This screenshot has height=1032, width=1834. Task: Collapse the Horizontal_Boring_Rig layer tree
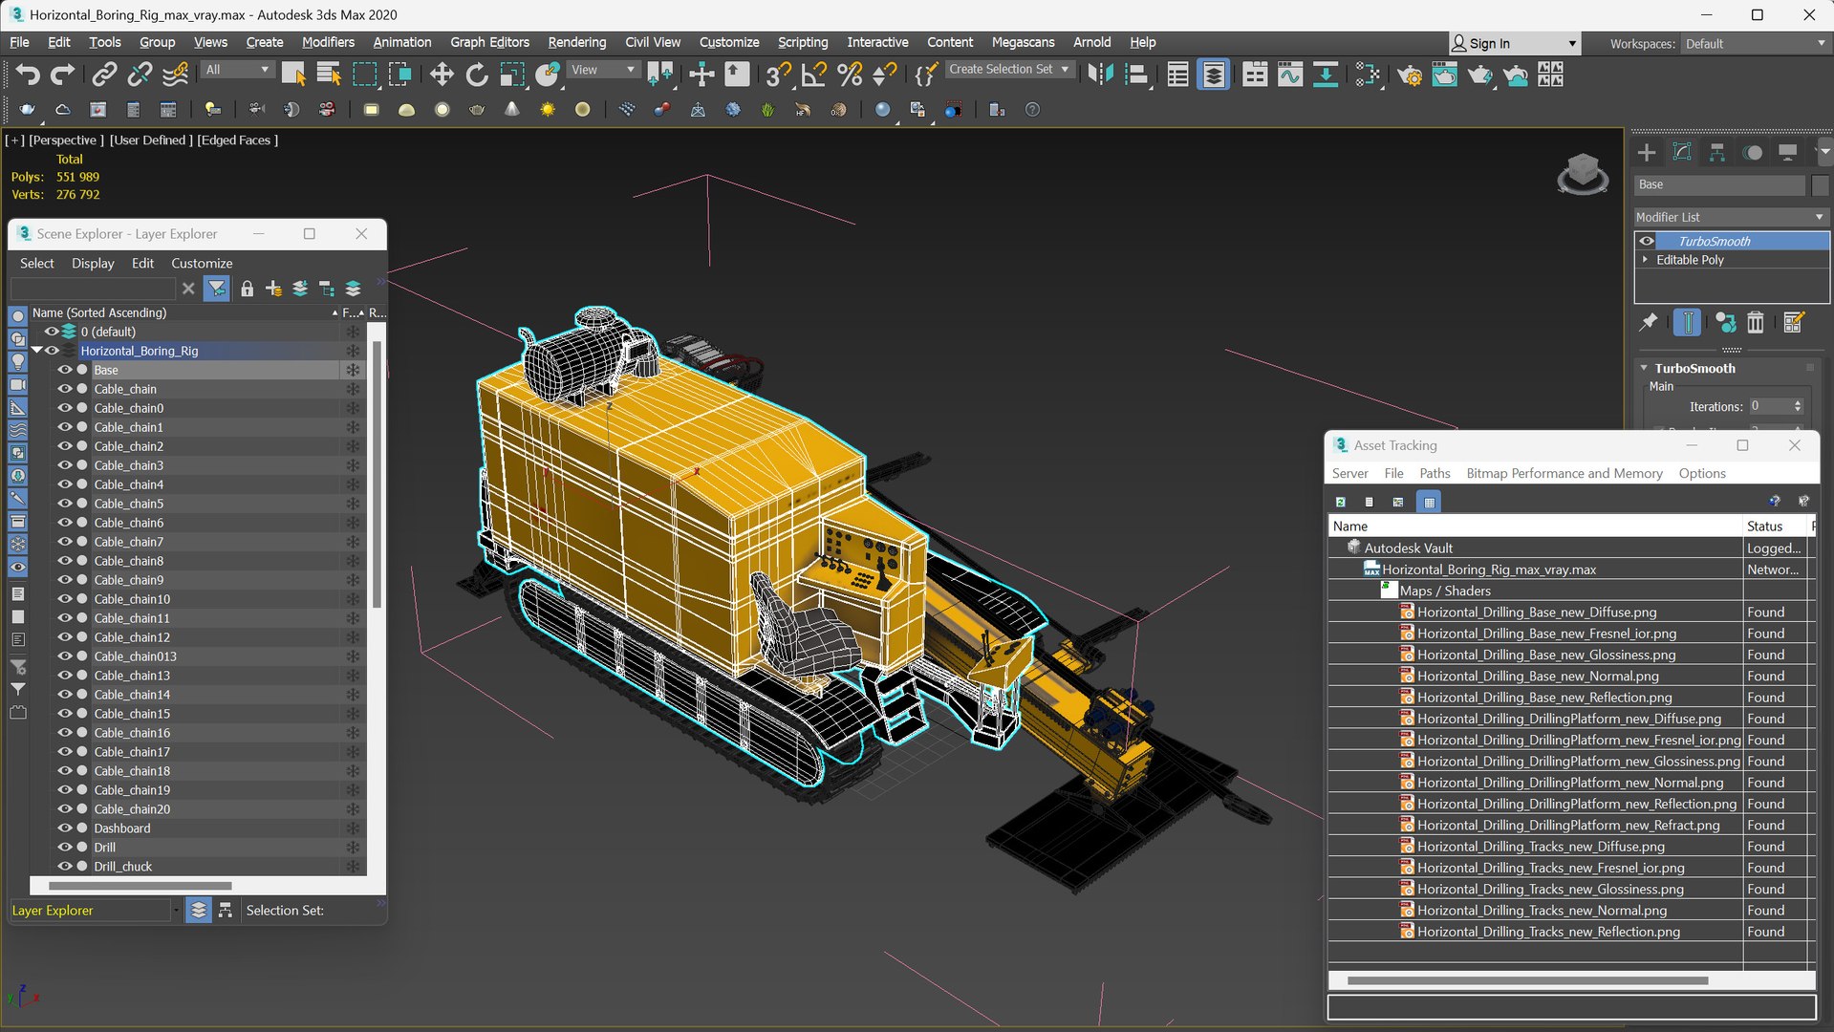pos(37,351)
